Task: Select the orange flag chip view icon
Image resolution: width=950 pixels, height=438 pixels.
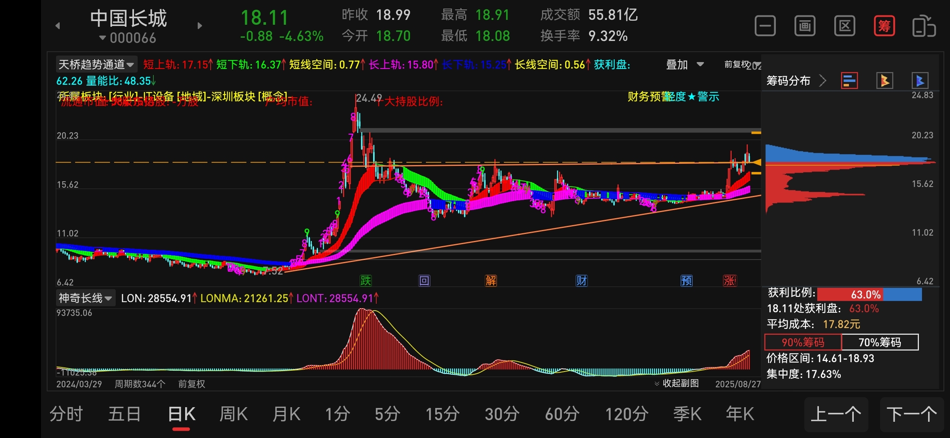Action: point(885,80)
